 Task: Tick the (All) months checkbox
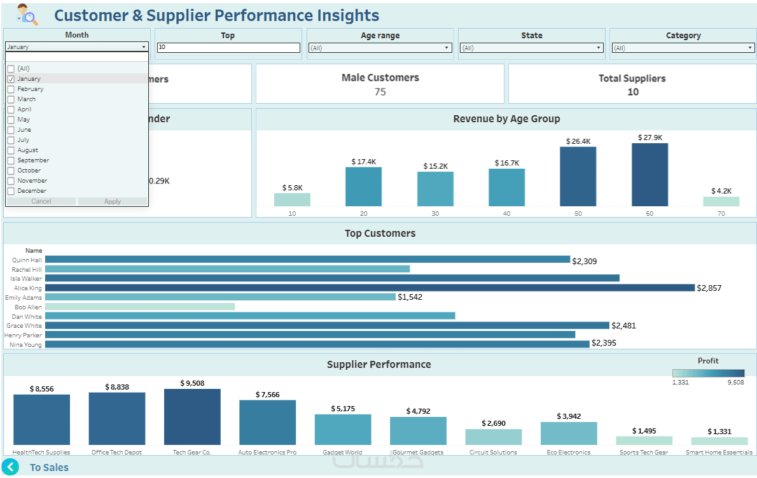click(11, 69)
